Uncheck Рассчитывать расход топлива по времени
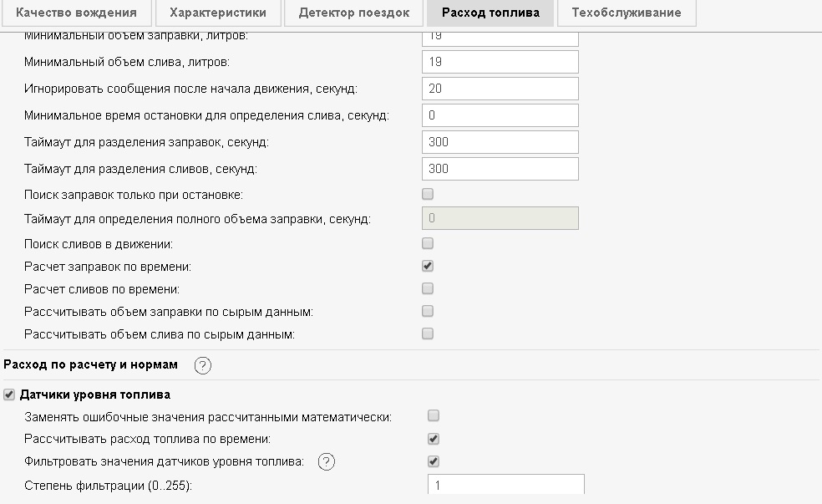This screenshot has width=822, height=504. click(433, 439)
